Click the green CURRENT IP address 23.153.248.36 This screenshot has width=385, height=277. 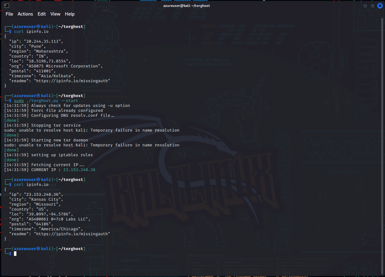point(79,170)
